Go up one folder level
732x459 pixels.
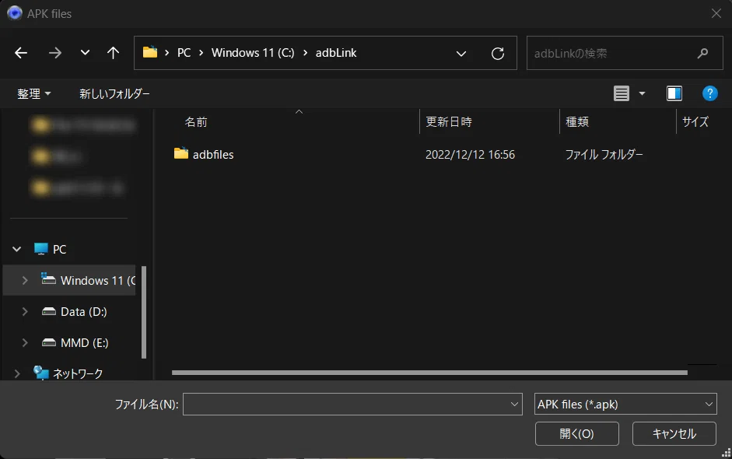pos(113,53)
